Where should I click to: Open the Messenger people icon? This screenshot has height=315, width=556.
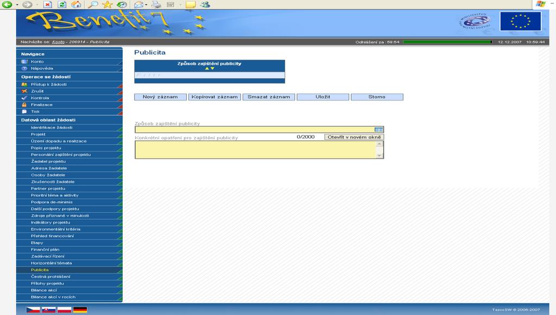[x=205, y=4]
